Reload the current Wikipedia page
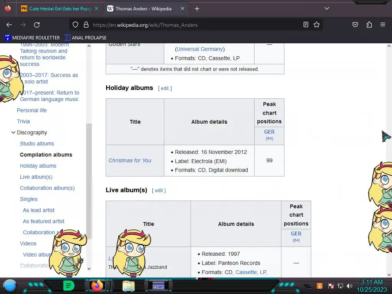 37,25
